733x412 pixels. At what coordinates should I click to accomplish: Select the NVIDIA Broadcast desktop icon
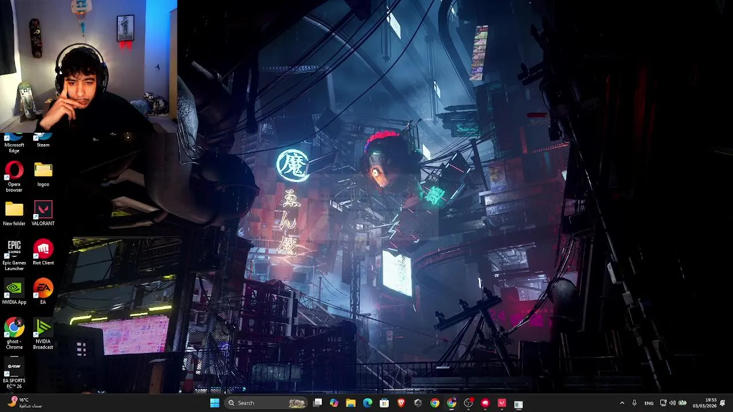click(x=43, y=334)
